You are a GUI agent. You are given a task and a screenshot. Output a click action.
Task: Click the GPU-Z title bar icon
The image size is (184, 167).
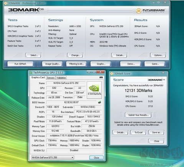(31, 73)
